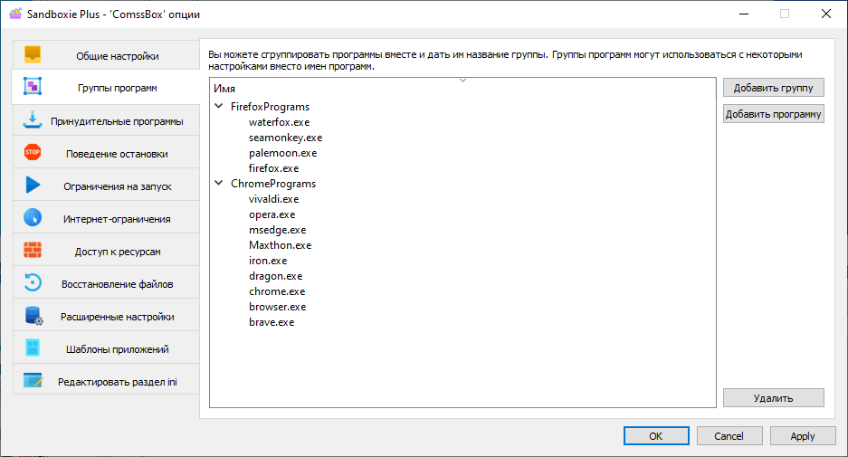Click the Forced programs download icon
Viewport: 848px width, 457px height.
[x=33, y=120]
